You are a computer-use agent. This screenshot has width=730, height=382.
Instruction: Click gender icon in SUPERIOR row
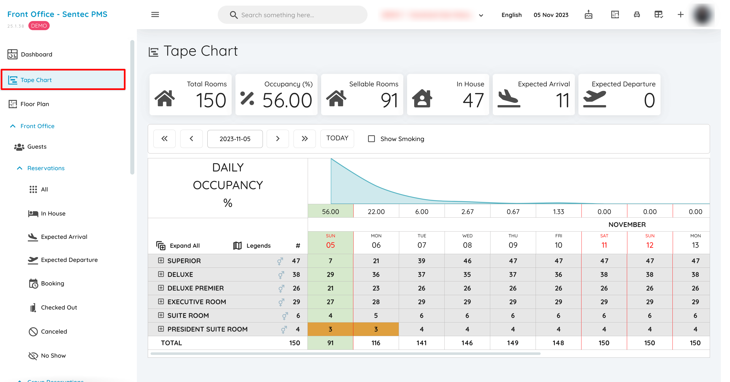coord(280,261)
